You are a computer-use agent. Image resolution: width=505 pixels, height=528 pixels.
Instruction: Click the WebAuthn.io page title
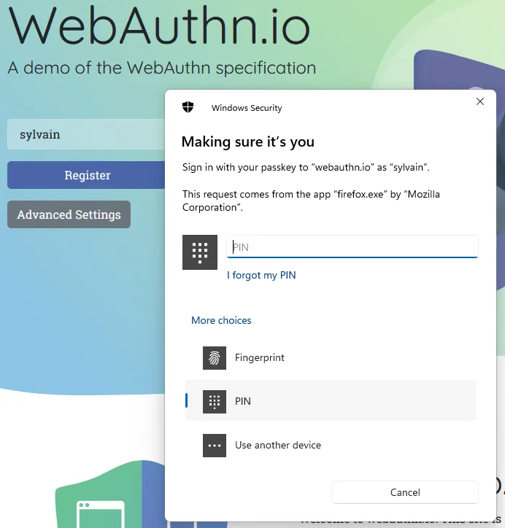[159, 26]
